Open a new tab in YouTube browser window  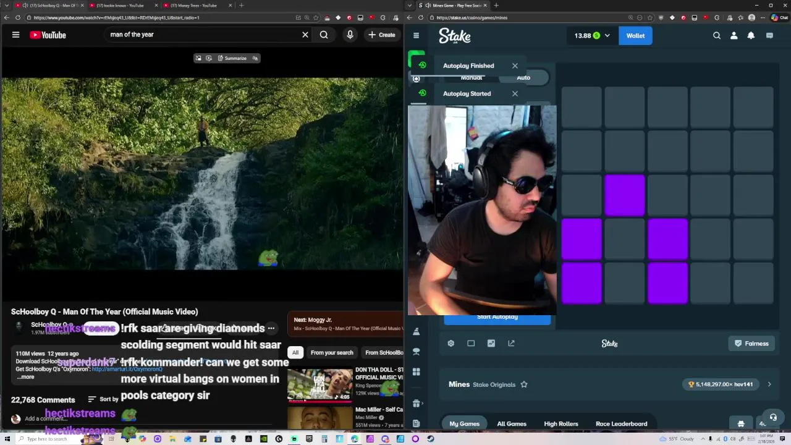pyautogui.click(x=242, y=6)
